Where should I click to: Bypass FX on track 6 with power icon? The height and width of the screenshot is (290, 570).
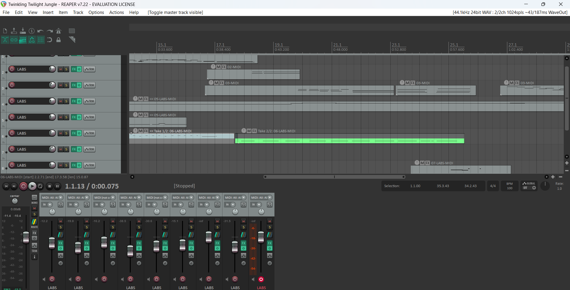(79, 133)
